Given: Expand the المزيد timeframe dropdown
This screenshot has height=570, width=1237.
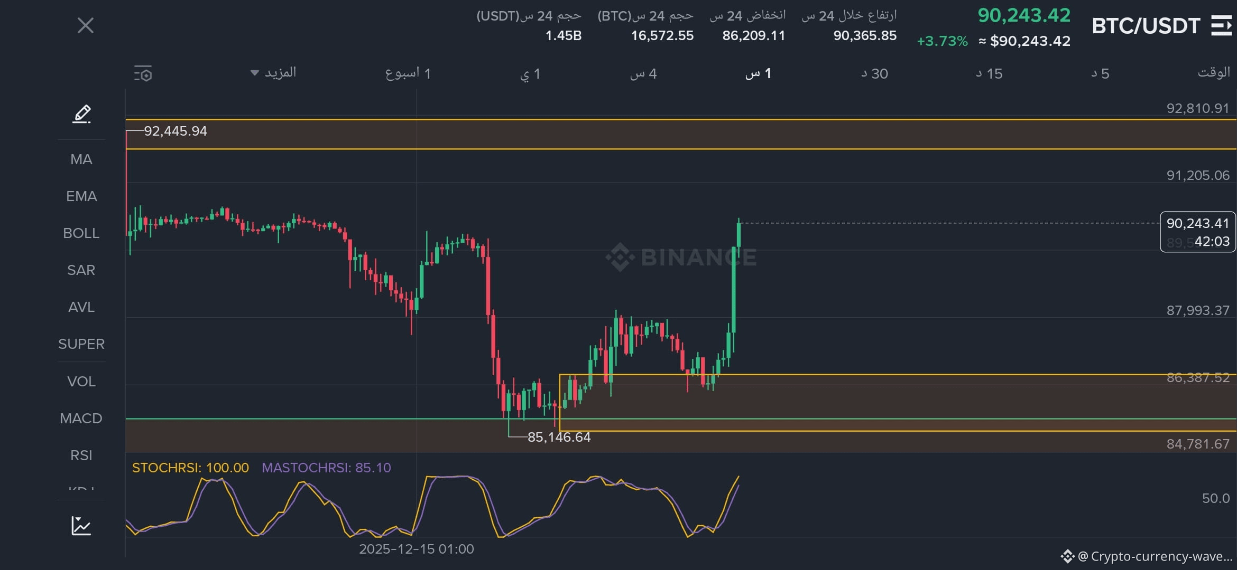Looking at the screenshot, I should (273, 73).
